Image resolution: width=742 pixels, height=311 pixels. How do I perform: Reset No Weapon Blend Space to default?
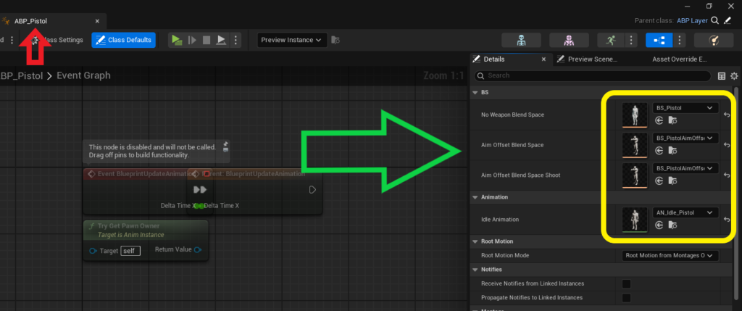pos(727,115)
